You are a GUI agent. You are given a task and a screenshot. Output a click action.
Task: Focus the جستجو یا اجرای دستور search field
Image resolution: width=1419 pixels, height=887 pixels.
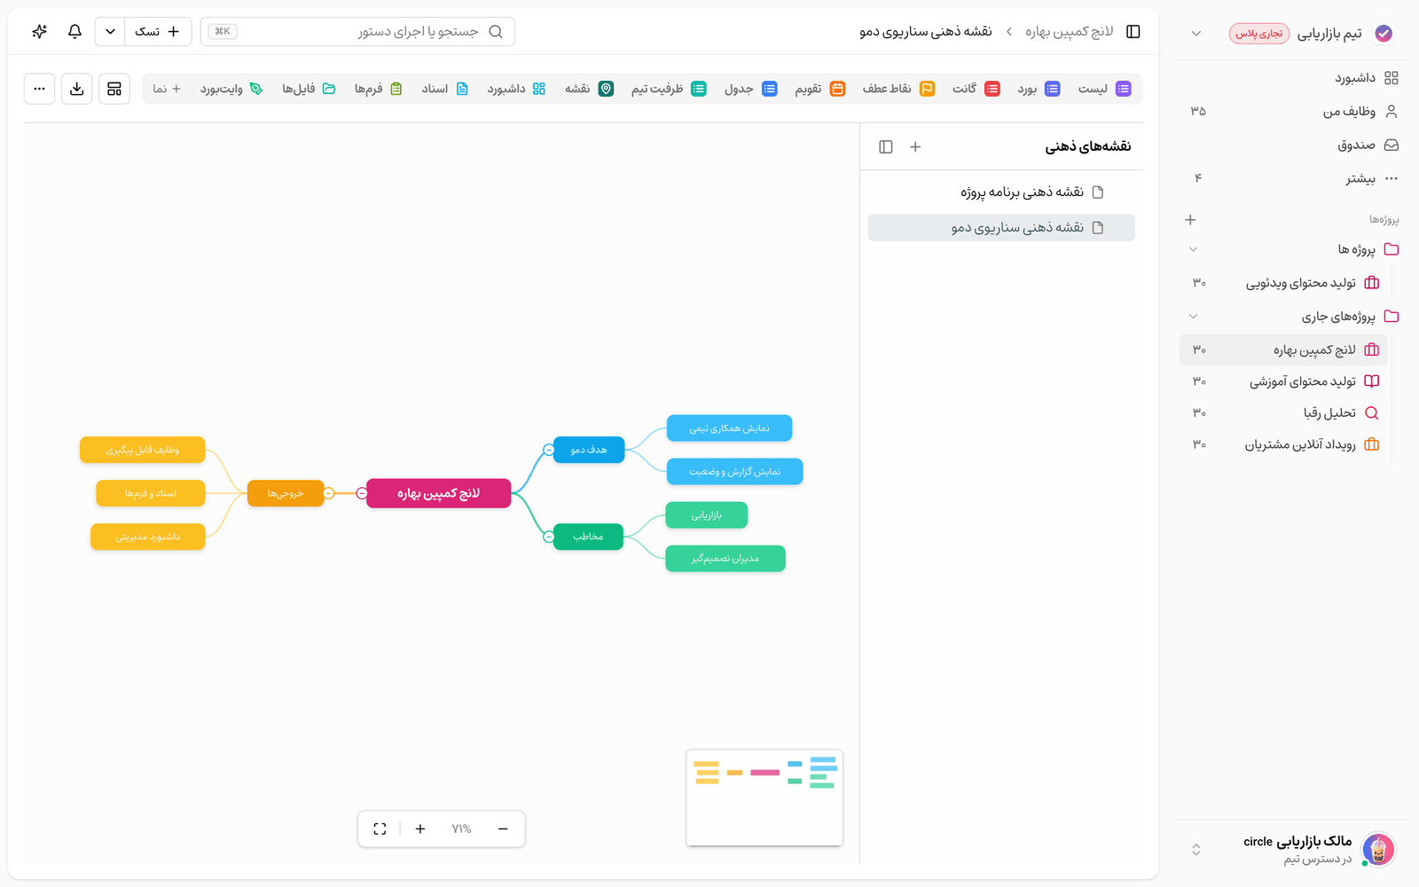[x=357, y=32]
